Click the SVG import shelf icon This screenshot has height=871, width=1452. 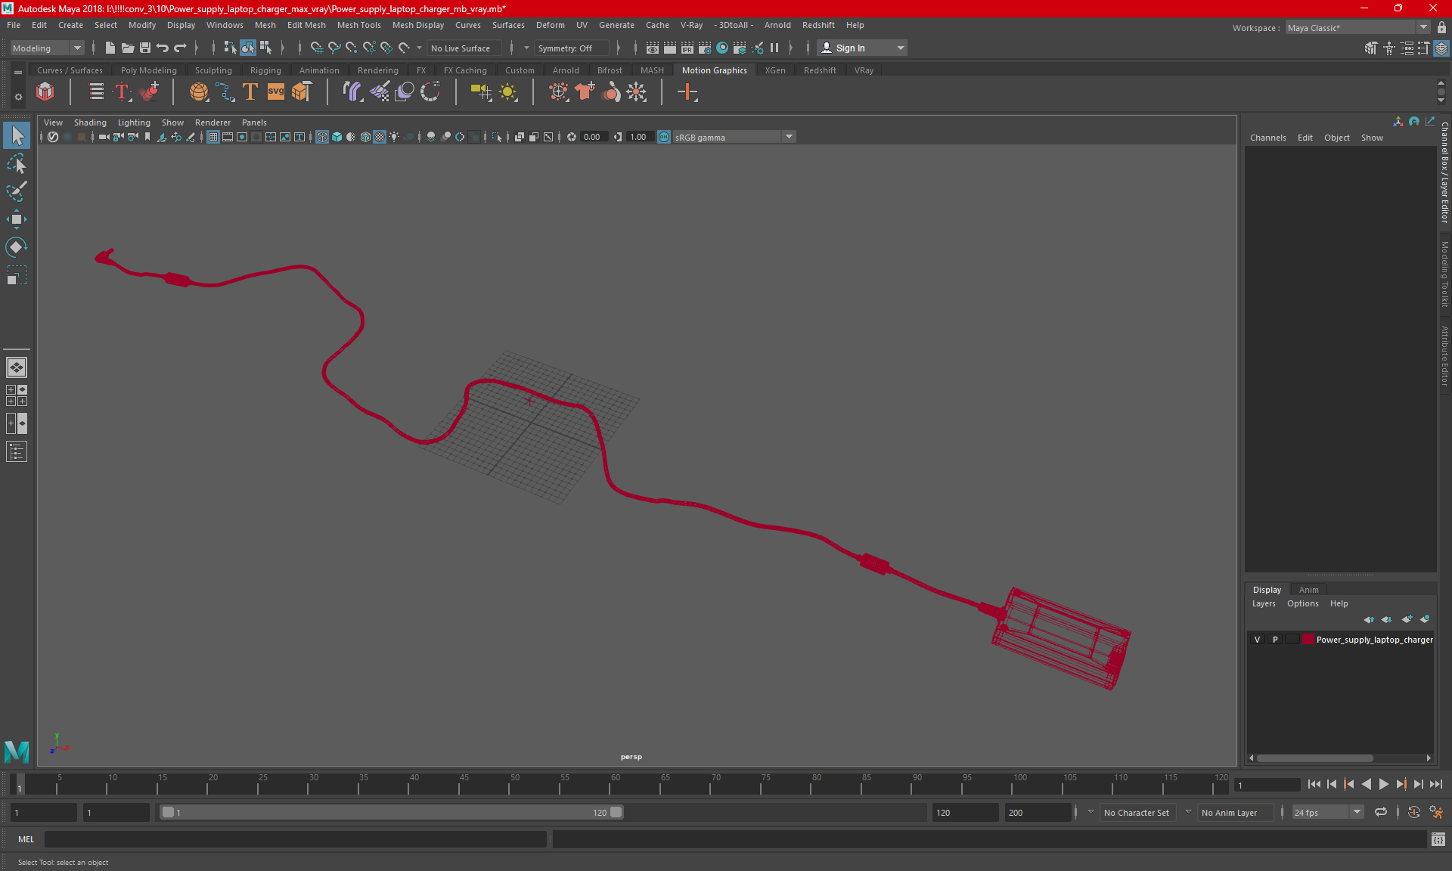tap(276, 92)
